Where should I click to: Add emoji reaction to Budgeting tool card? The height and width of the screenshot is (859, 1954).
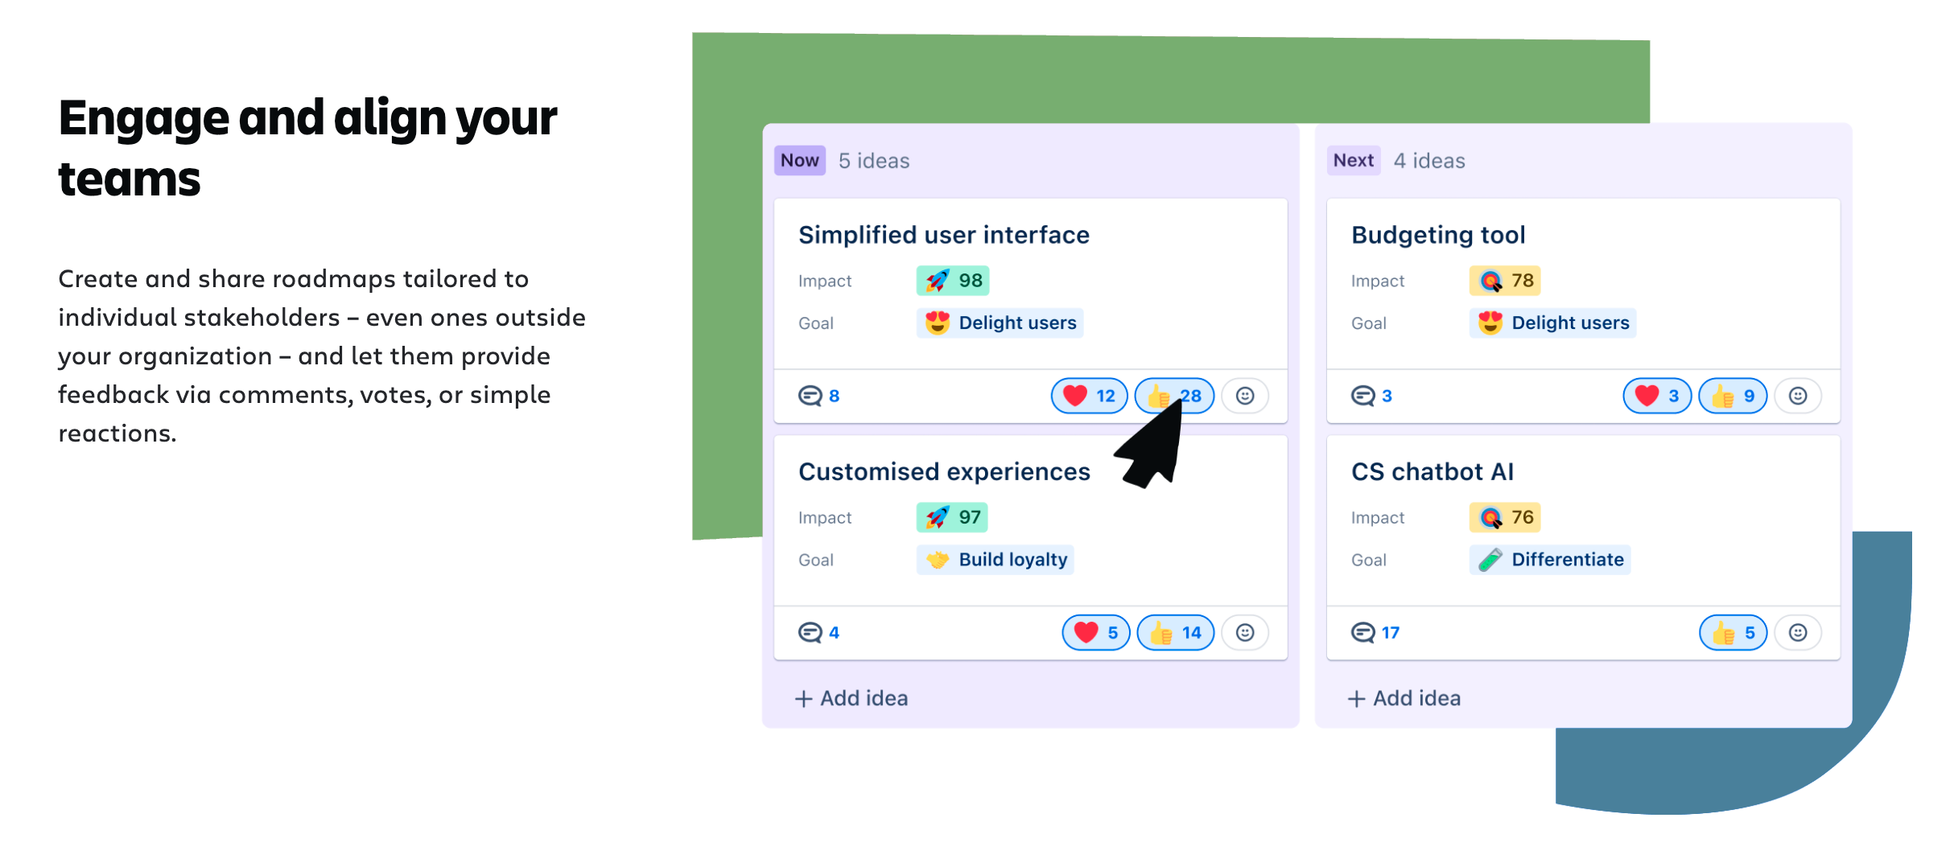pos(1798,396)
